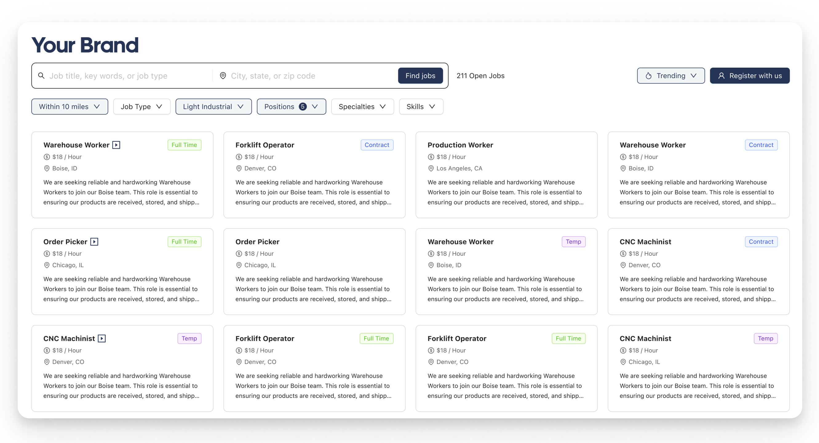Click the Temp tag on Warehouse Worker card
Image resolution: width=819 pixels, height=443 pixels.
pyautogui.click(x=573, y=242)
